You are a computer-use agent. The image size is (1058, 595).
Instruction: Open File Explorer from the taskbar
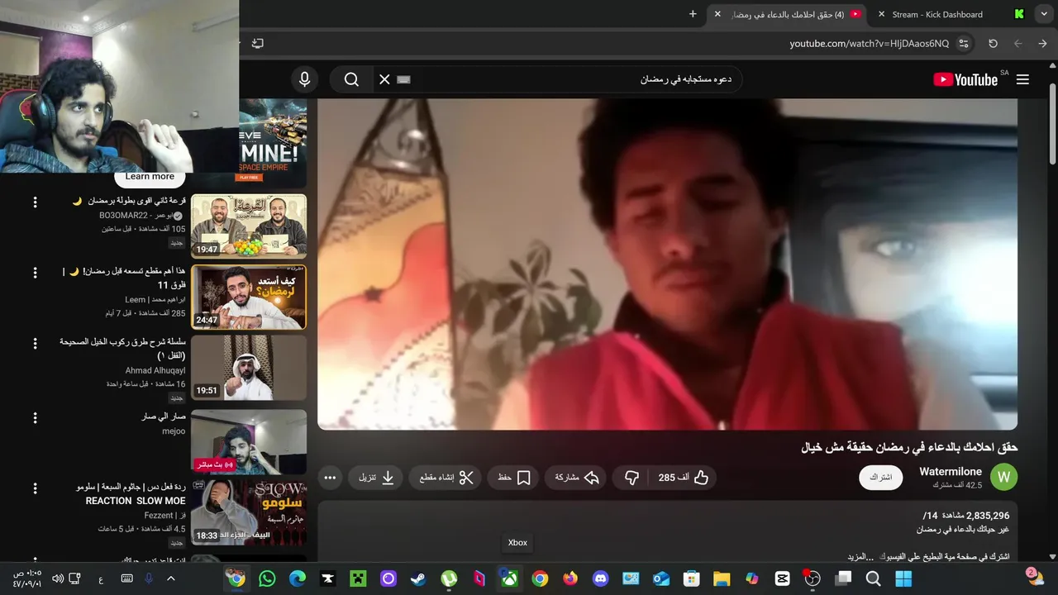722,578
